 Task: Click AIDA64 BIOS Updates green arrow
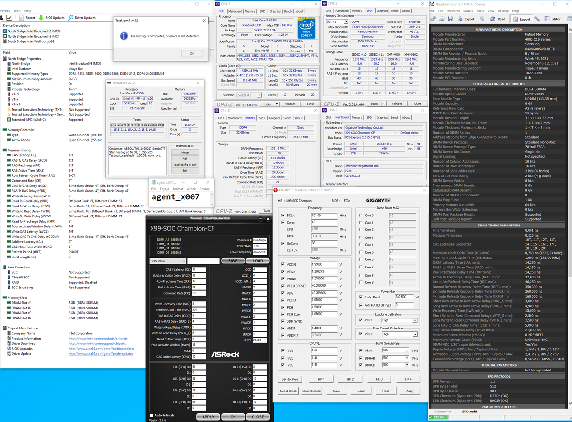41,18
